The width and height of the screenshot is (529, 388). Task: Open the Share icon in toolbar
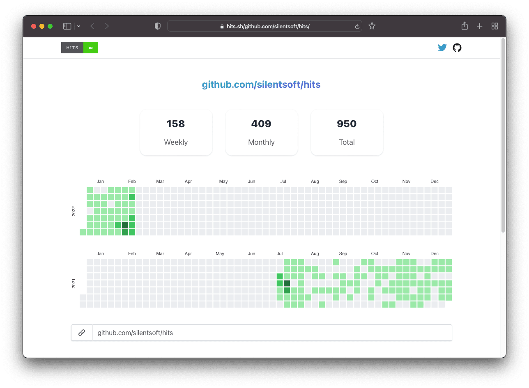pos(465,26)
